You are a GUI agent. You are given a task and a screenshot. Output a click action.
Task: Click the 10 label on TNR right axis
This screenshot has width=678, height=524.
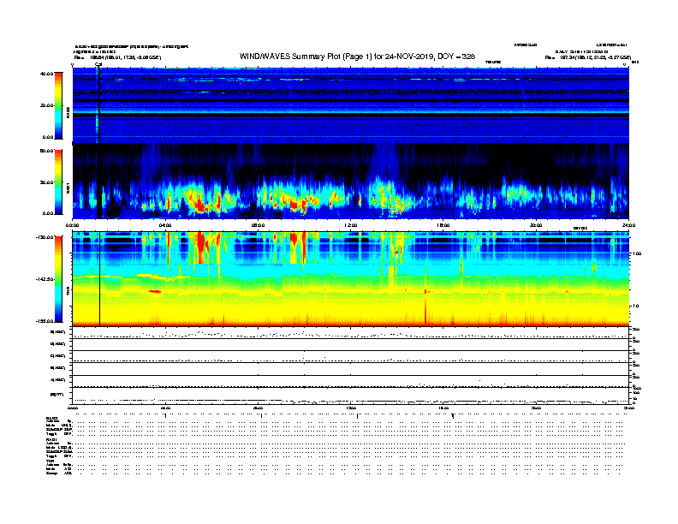635,306
